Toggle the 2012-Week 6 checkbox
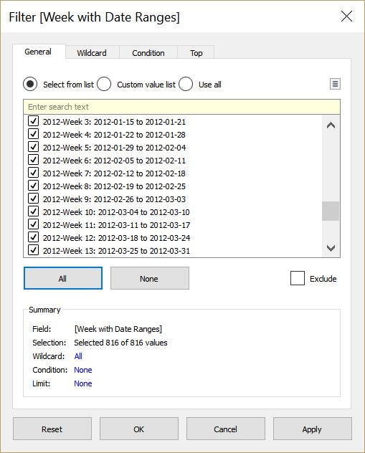 (x=33, y=159)
